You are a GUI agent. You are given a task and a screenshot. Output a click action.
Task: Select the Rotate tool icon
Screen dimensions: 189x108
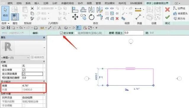pyautogui.click(x=91, y=17)
